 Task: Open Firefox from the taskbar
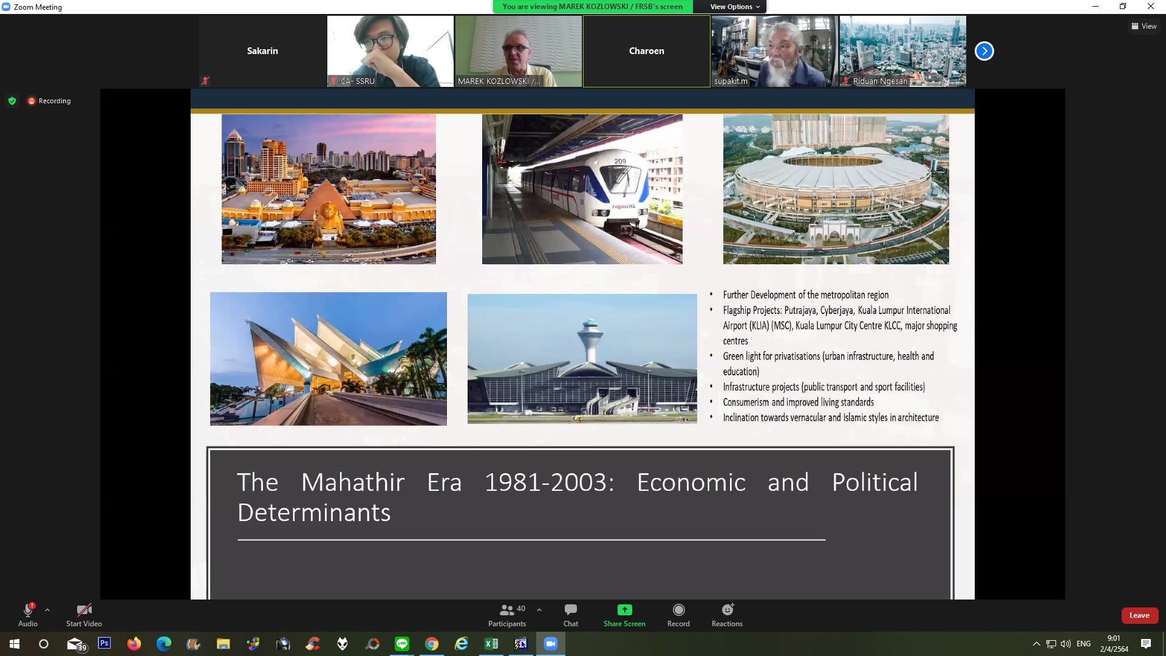(134, 644)
